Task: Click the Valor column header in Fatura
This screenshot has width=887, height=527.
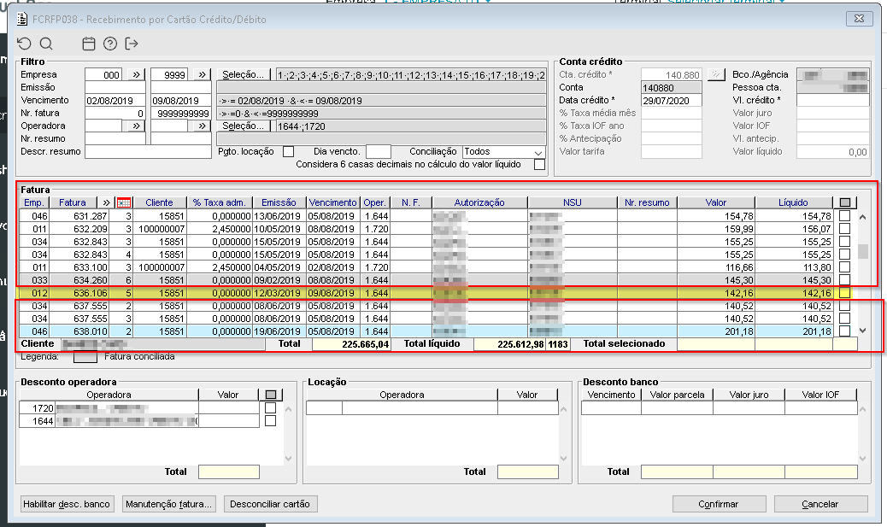Action: (x=716, y=202)
